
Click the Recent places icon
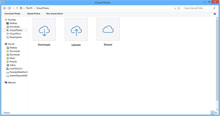pyautogui.click(x=8, y=37)
